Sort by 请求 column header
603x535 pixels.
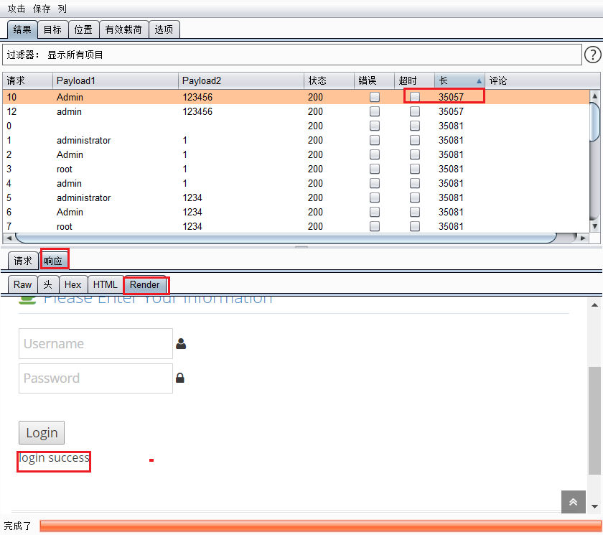click(28, 80)
